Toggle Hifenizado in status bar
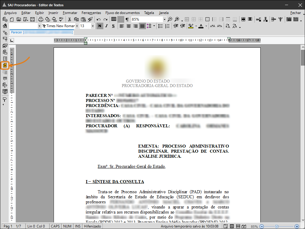The width and height of the screenshot is (305, 229). point(92,226)
